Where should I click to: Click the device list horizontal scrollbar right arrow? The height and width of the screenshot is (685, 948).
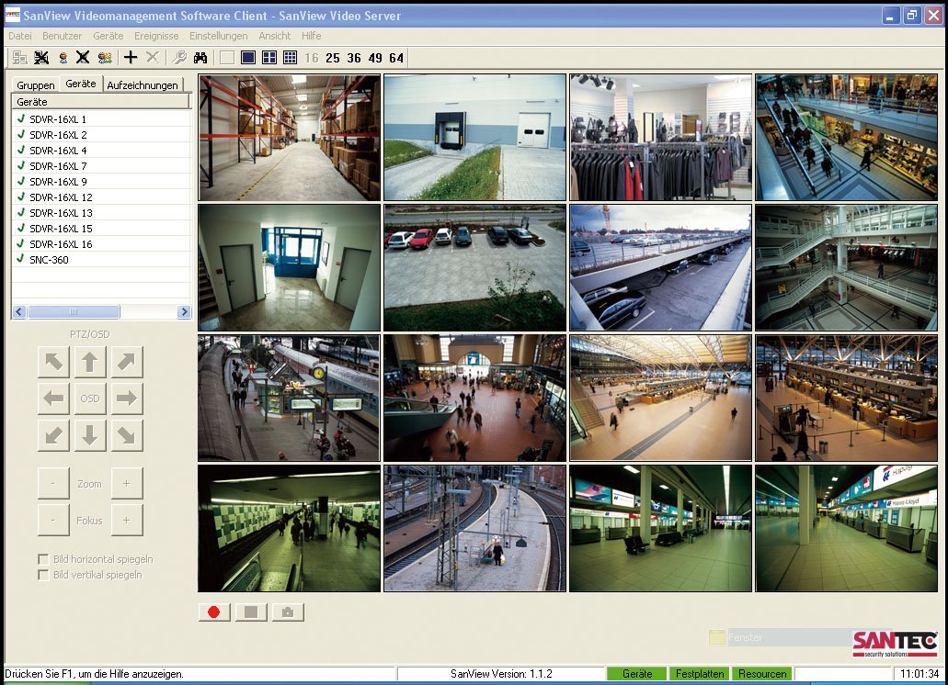point(184,312)
